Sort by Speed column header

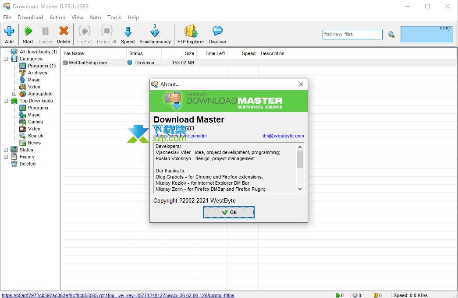pos(243,53)
